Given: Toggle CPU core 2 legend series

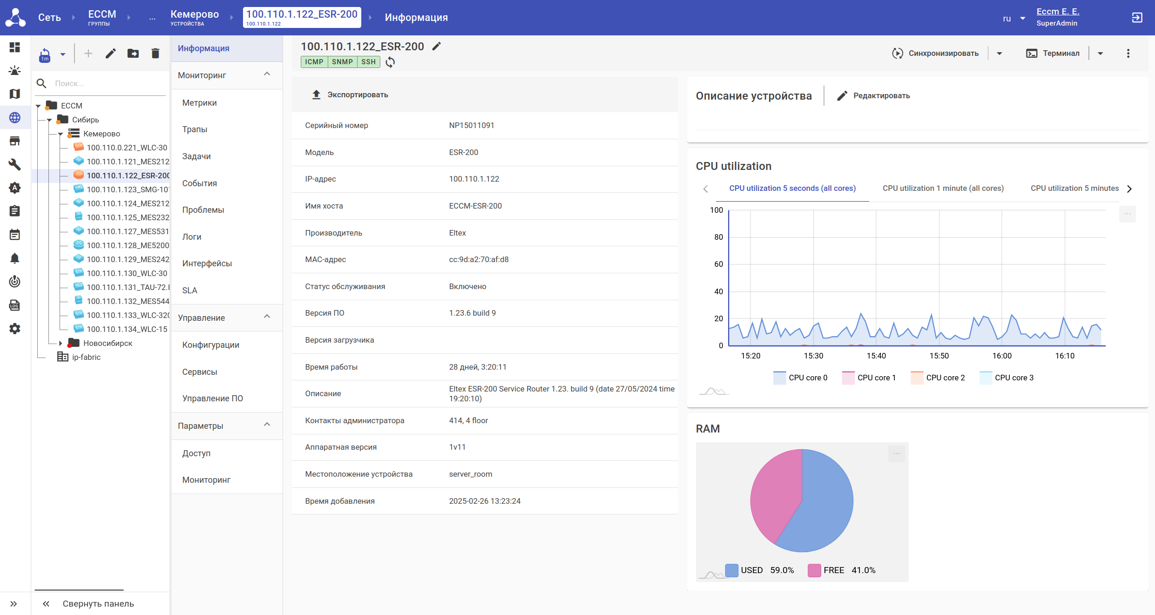Looking at the screenshot, I should pos(938,378).
